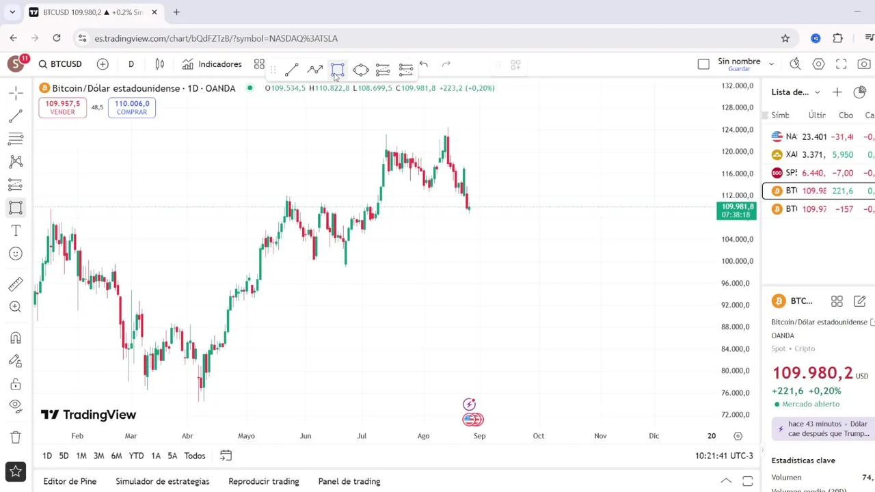Select the NAS watchlist row with US flag
The height and width of the screenshot is (492, 875).
(x=819, y=137)
